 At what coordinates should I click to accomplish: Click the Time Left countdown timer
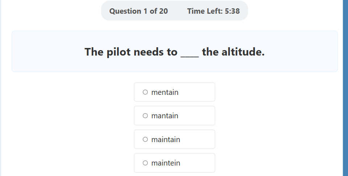pyautogui.click(x=213, y=11)
